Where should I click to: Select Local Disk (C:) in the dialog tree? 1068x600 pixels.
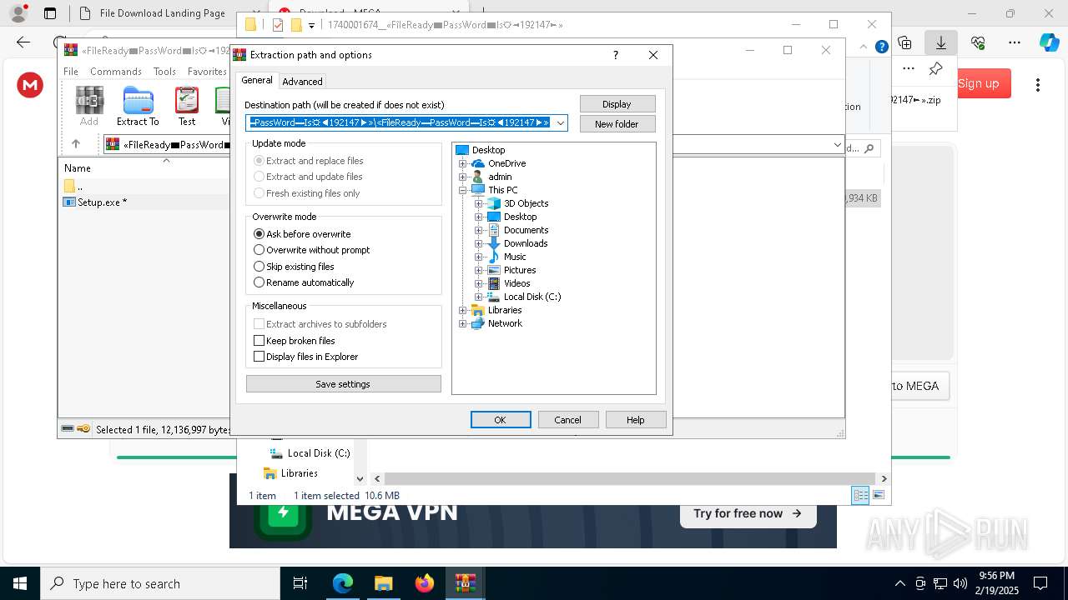532,297
